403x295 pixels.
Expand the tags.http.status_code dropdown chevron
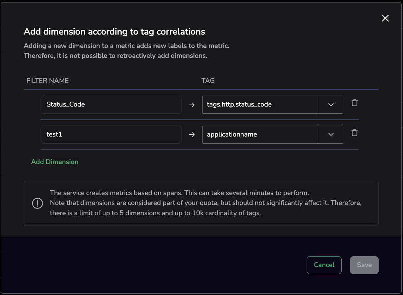pyautogui.click(x=331, y=105)
